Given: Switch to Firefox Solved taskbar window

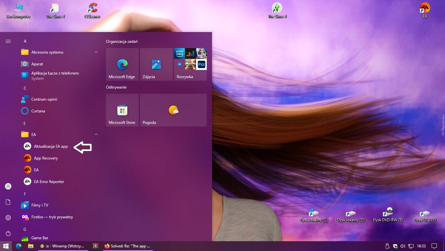Looking at the screenshot, I should pos(128,246).
